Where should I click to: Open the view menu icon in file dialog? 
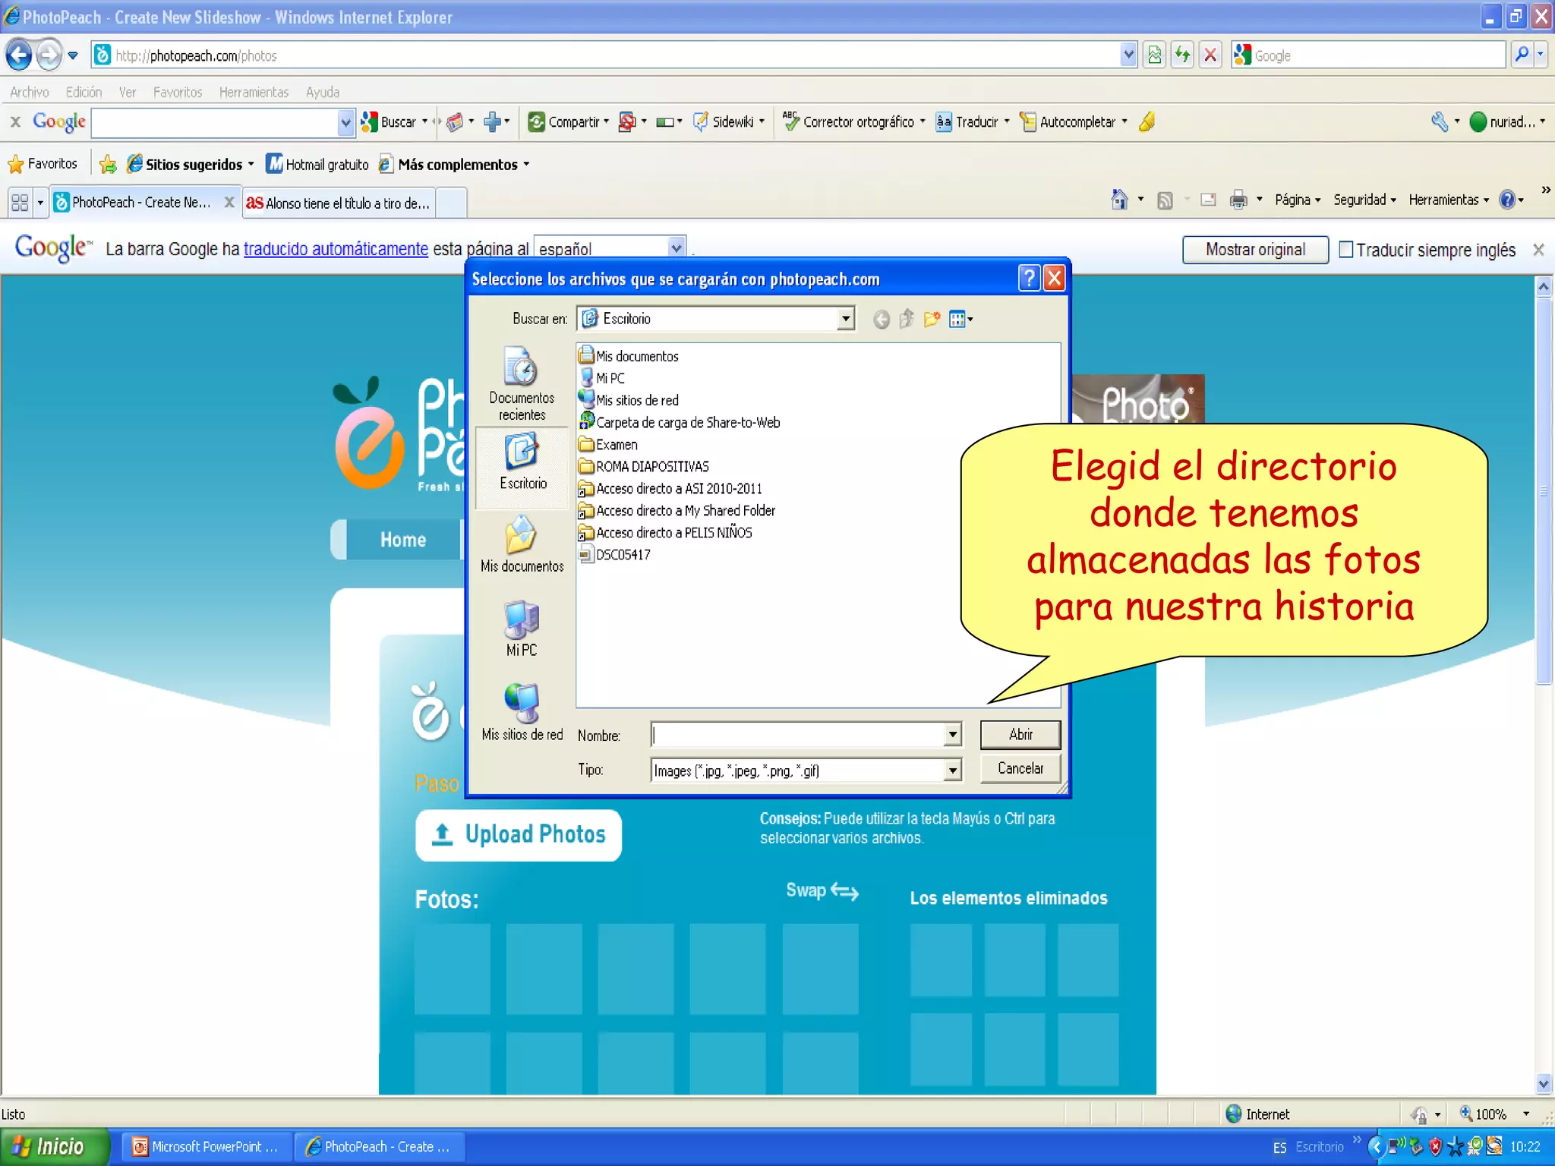[x=960, y=320]
